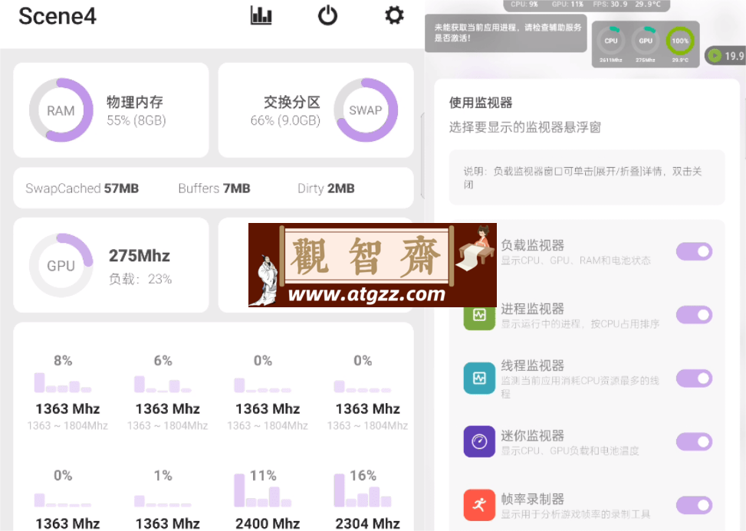Tap the 交换分区 label
Screen dimensions: 746x531
291,102
